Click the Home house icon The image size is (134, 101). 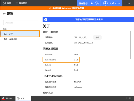(x=3, y=98)
